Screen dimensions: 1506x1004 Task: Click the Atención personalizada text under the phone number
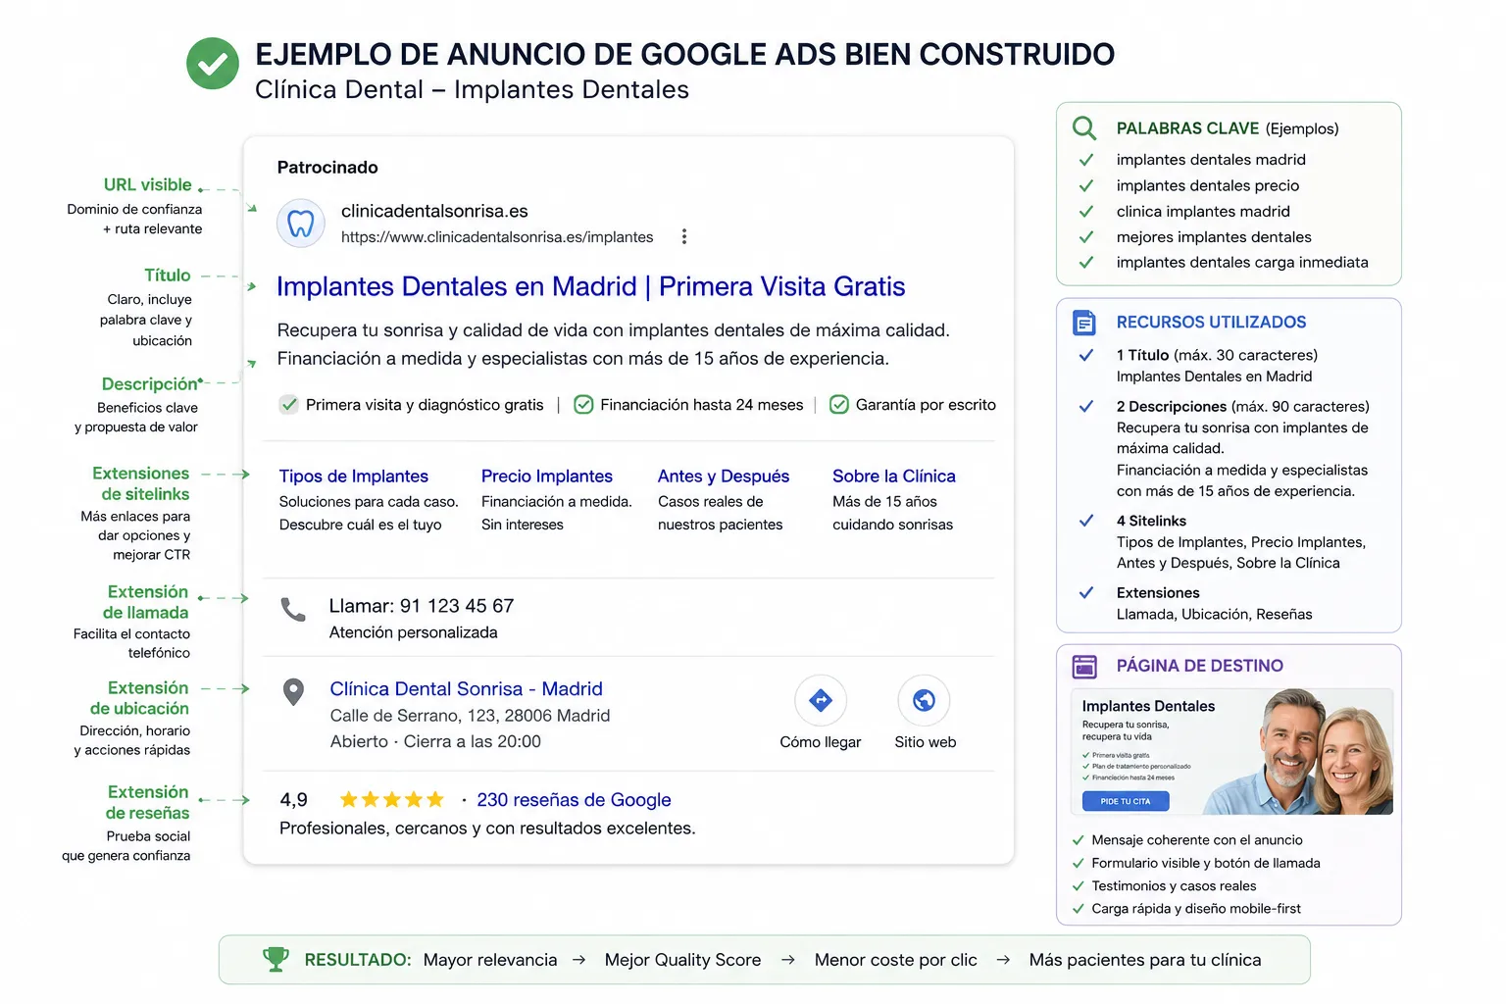pyautogui.click(x=413, y=632)
